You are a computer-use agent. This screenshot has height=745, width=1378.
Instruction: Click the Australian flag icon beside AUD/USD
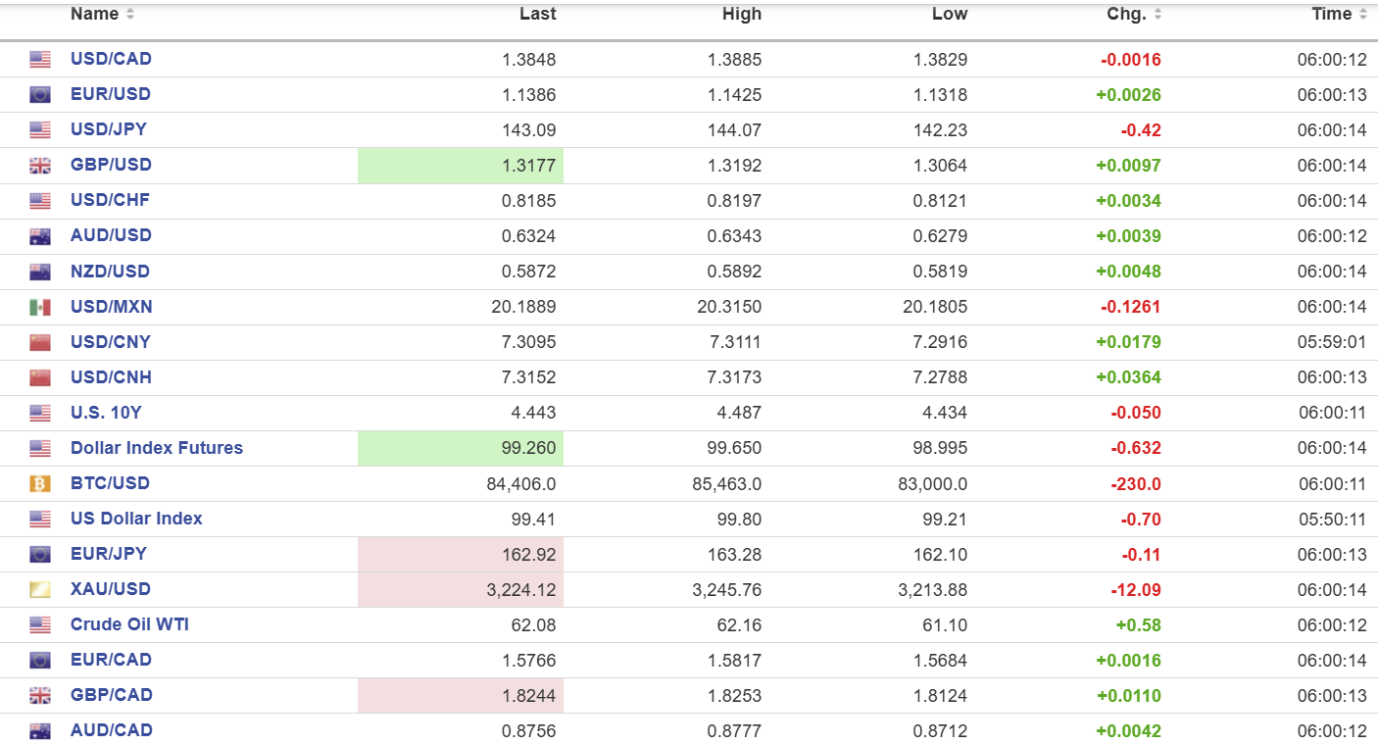[39, 236]
